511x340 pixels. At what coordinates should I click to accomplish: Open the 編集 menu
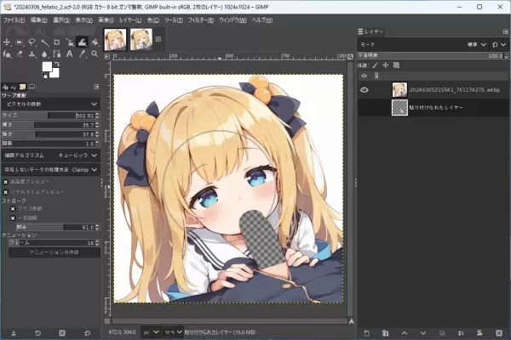tap(39, 20)
